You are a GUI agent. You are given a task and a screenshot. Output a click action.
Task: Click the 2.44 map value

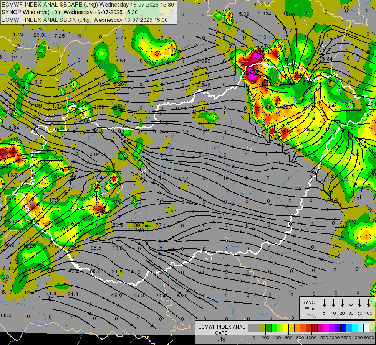coord(204,155)
